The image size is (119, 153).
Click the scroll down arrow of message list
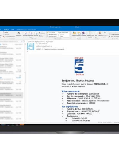coord(25,121)
